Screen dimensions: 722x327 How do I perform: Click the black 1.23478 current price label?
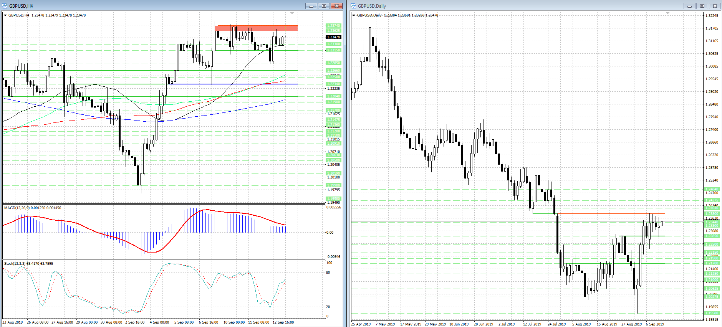(333, 37)
